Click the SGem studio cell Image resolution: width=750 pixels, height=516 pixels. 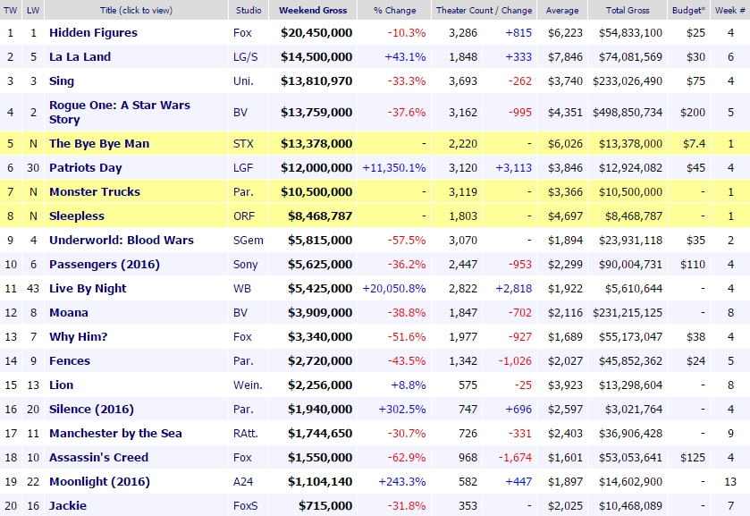tap(249, 240)
